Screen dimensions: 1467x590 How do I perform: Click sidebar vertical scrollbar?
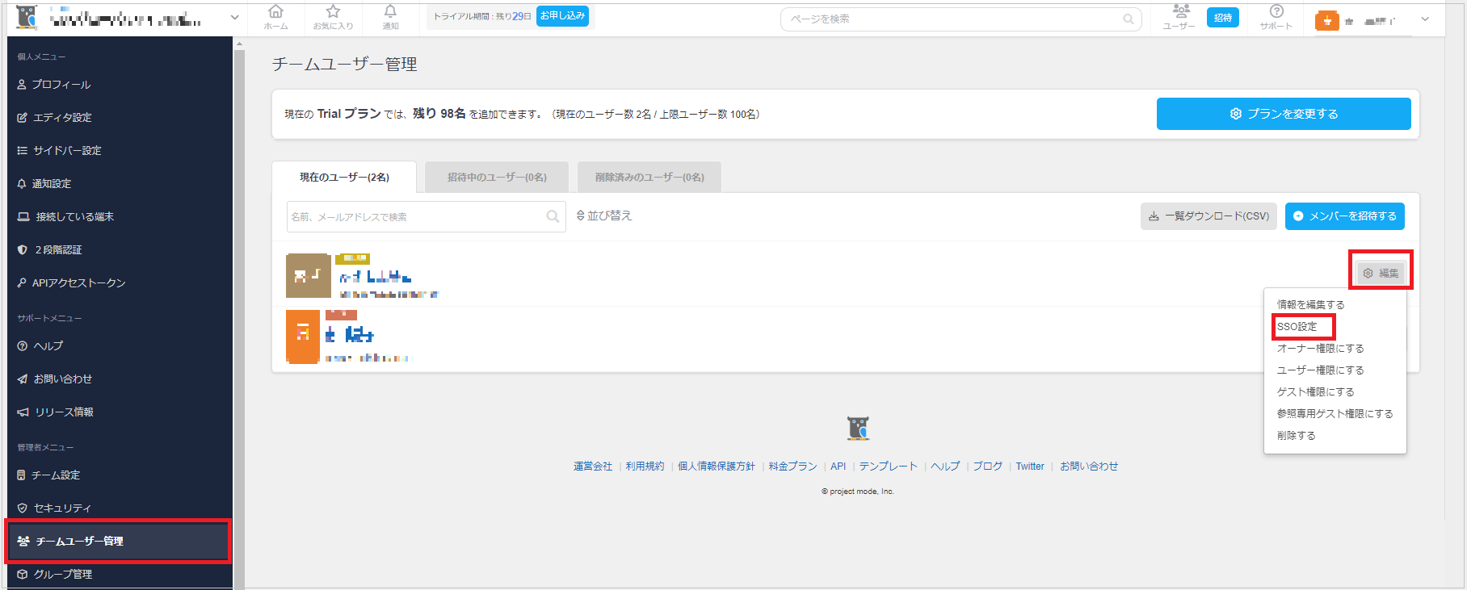[x=239, y=315]
